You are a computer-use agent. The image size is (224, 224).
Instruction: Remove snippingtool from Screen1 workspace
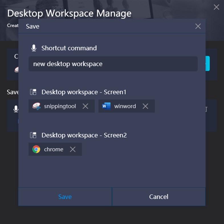(x=85, y=106)
